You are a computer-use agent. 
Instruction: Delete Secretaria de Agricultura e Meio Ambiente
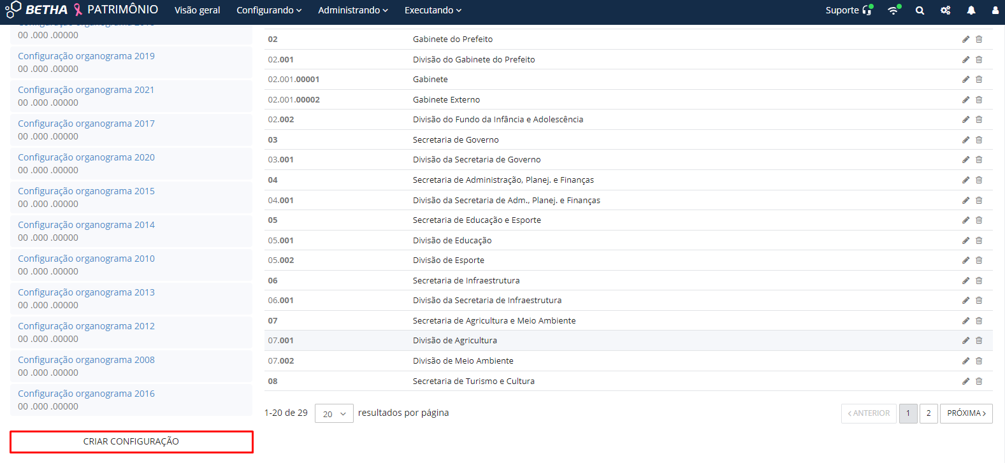click(x=979, y=321)
